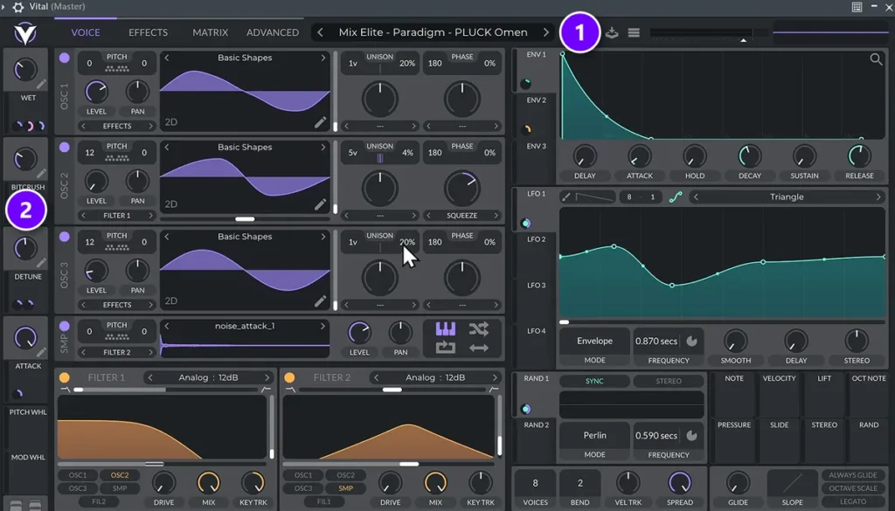Toggle the SMP sampler on/off button
The height and width of the screenshot is (511, 895).
click(65, 326)
